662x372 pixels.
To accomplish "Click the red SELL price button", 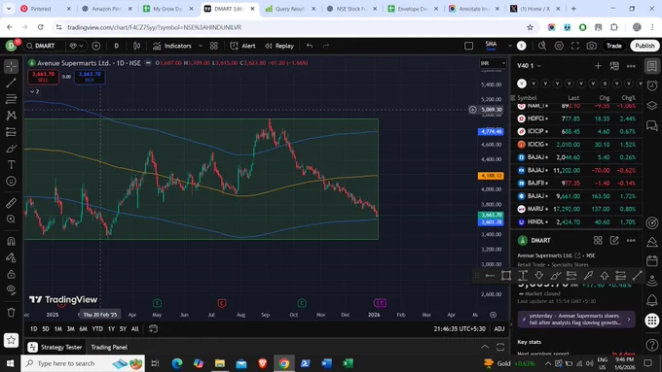I will pyautogui.click(x=43, y=77).
